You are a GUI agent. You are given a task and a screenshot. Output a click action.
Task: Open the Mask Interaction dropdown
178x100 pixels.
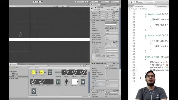point(112,37)
